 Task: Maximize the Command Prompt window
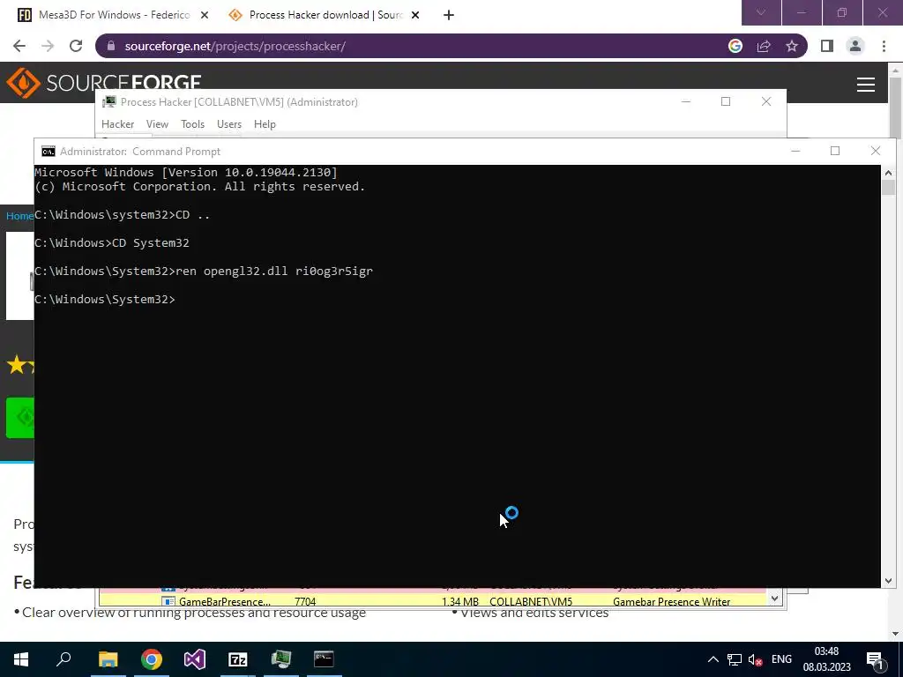[x=835, y=151]
